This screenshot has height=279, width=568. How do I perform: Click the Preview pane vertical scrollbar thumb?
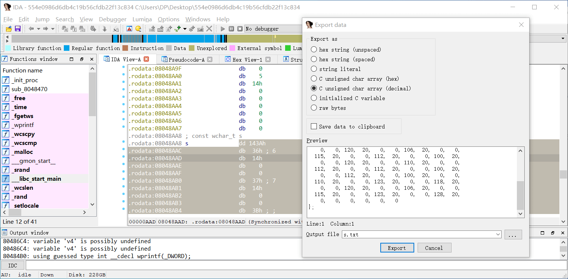click(520, 195)
